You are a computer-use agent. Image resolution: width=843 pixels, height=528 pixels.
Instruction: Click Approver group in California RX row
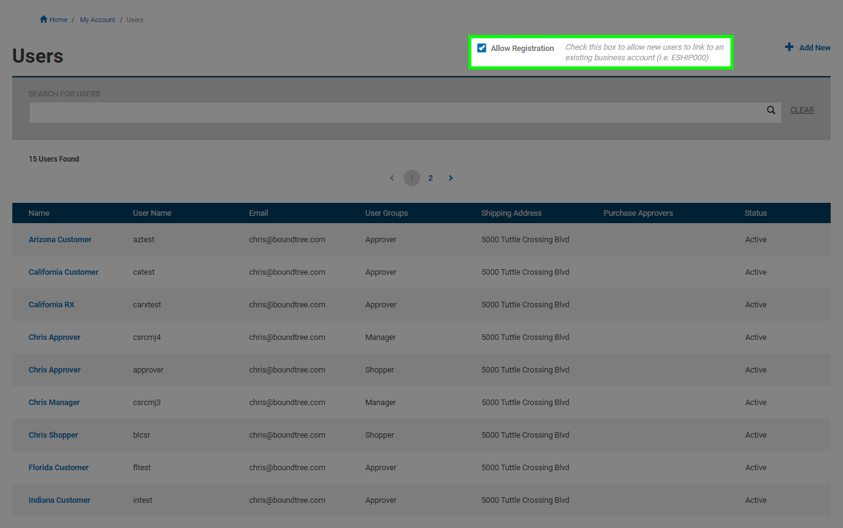381,305
